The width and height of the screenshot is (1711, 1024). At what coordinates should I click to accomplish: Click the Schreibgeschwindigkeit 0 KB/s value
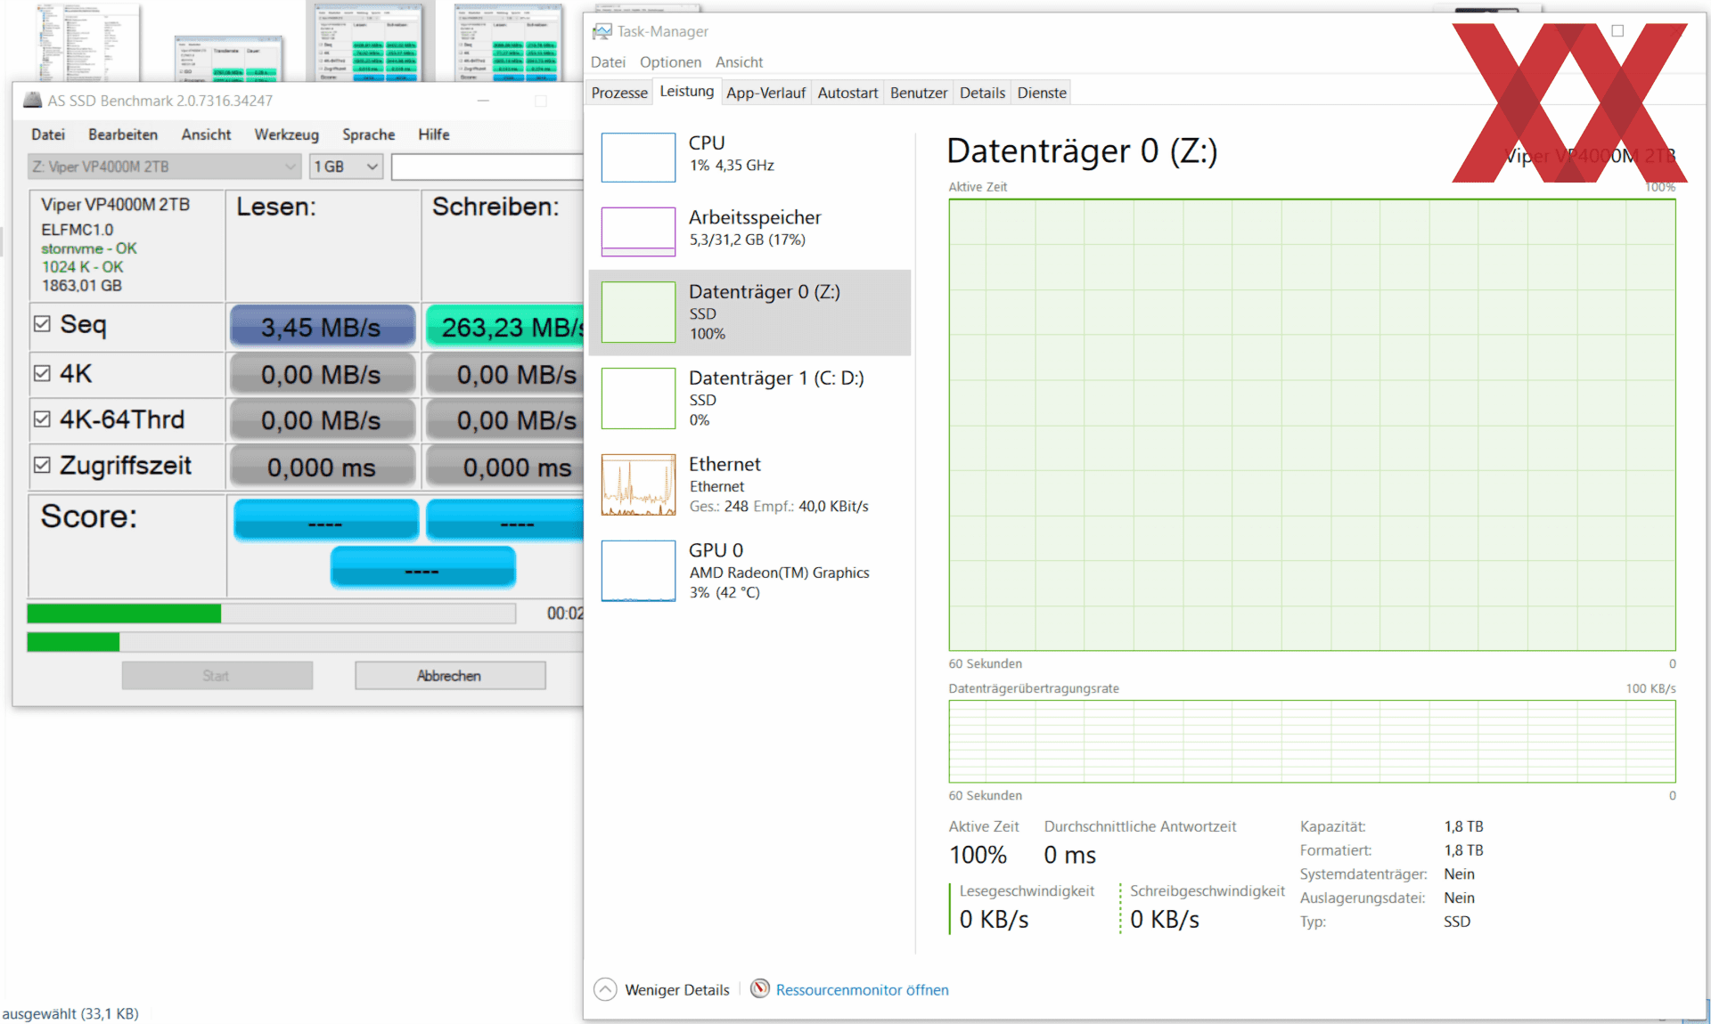pos(1165,919)
